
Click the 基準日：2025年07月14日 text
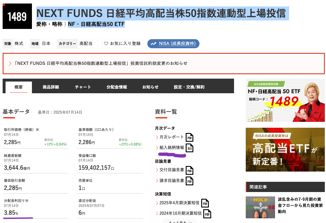pos(60,112)
